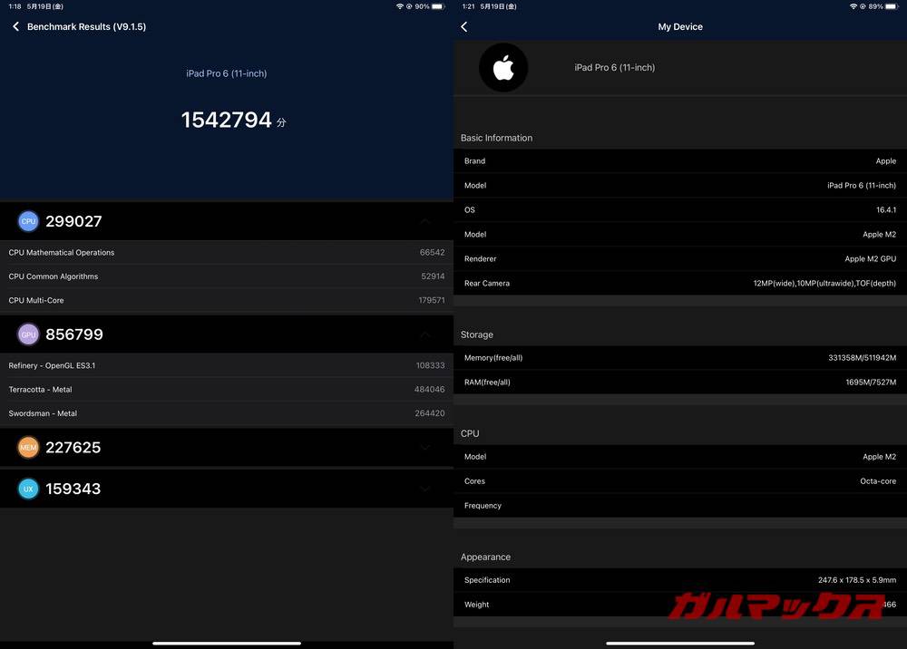Click the Renderer row showing Apple M2 GPU
The width and height of the screenshot is (907, 649).
click(680, 258)
